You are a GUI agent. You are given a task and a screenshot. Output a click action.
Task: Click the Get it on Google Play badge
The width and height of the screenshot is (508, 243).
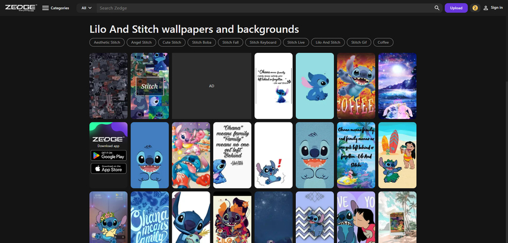point(109,156)
